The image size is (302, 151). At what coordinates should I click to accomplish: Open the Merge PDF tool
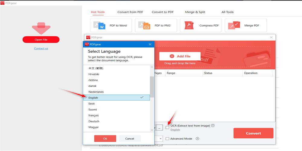click(x=246, y=25)
